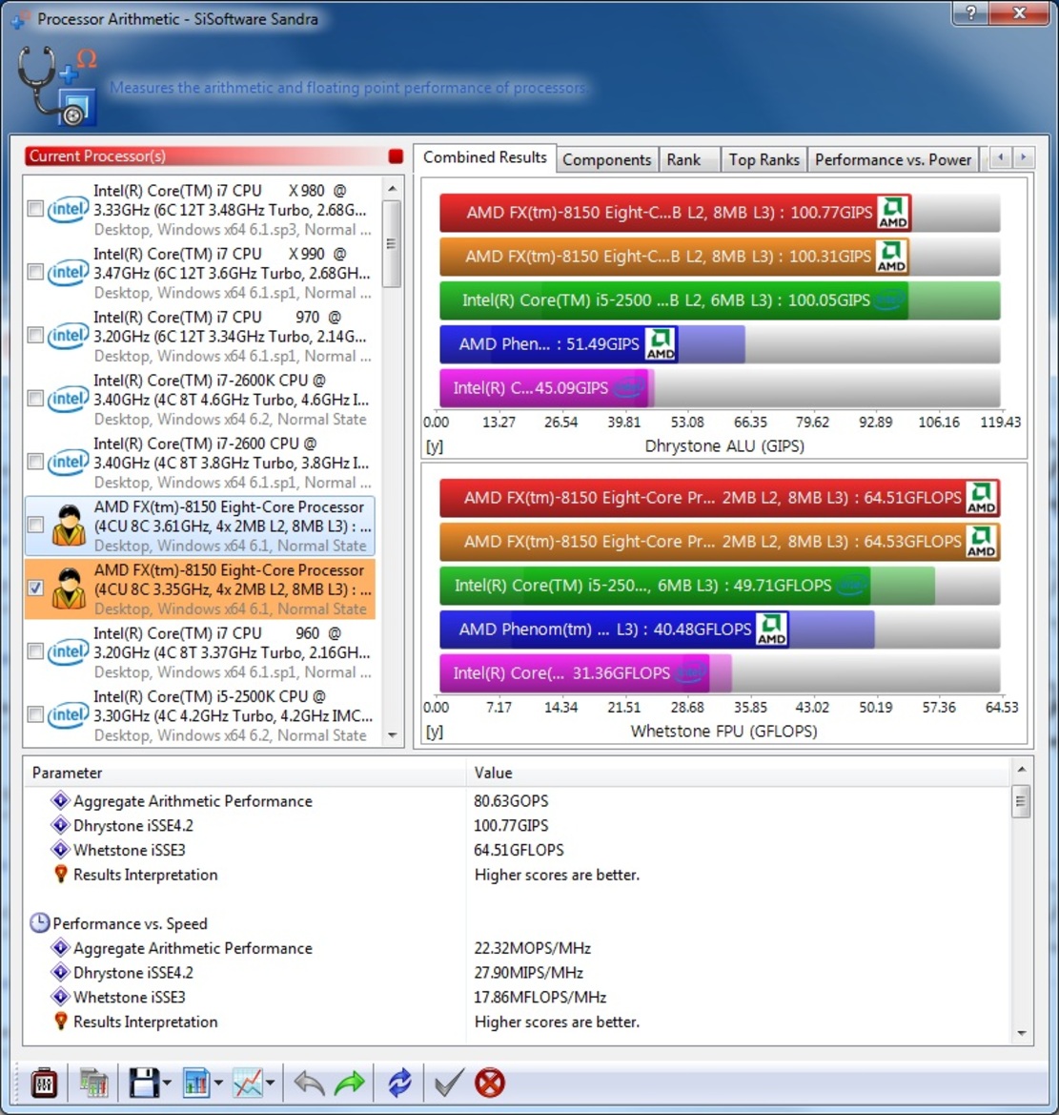
Task: Click AMD logo on 40.48GFLOPS Phenom bar
Action: (x=772, y=630)
